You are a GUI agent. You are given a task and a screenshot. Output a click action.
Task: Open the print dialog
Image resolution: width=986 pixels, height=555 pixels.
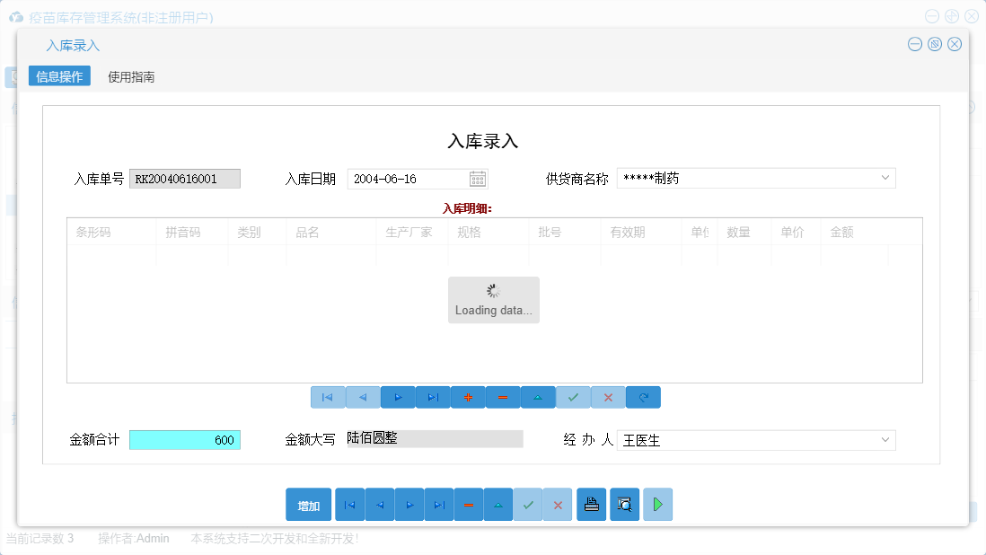point(591,504)
